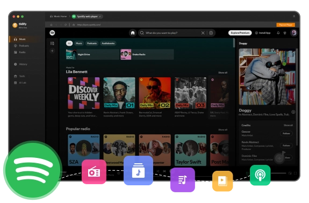Open Radio in the Sidify sidebar

[x=20, y=52]
